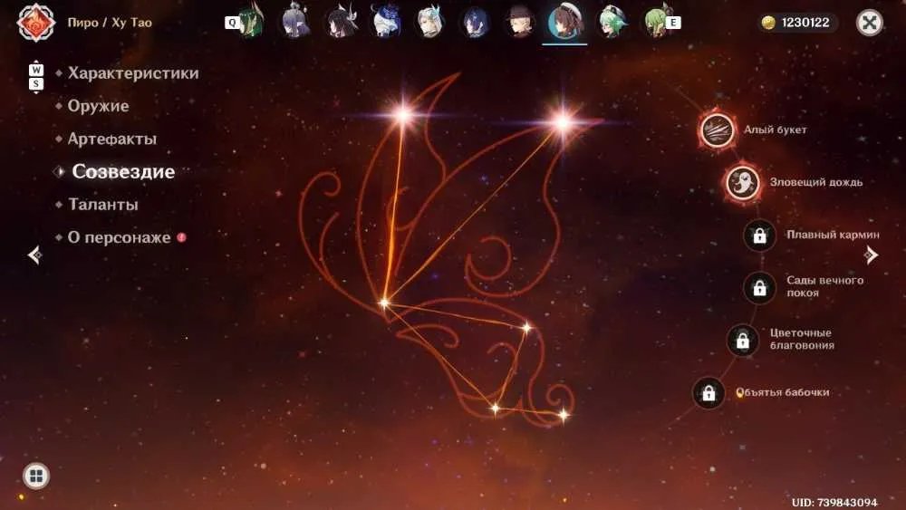Open the 'Таланты' menu section

[x=103, y=205]
